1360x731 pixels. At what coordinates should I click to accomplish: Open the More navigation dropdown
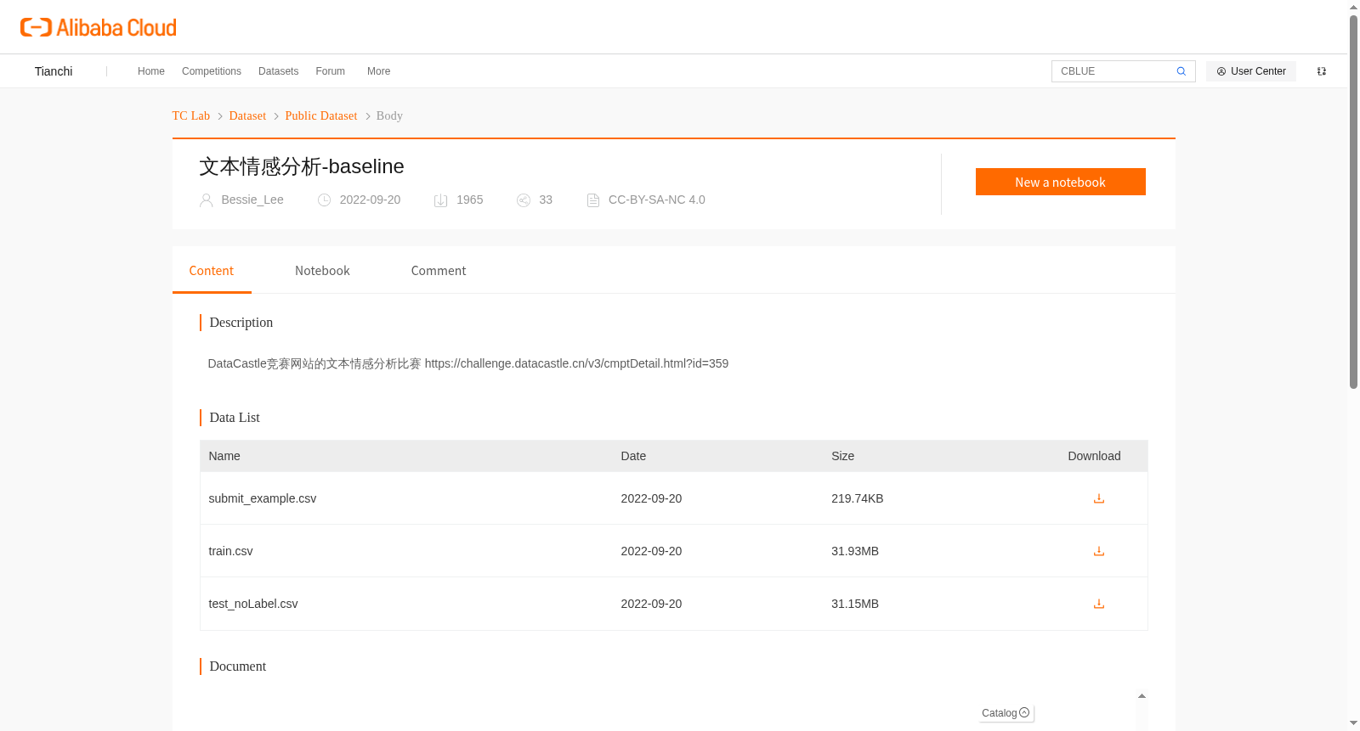click(378, 71)
